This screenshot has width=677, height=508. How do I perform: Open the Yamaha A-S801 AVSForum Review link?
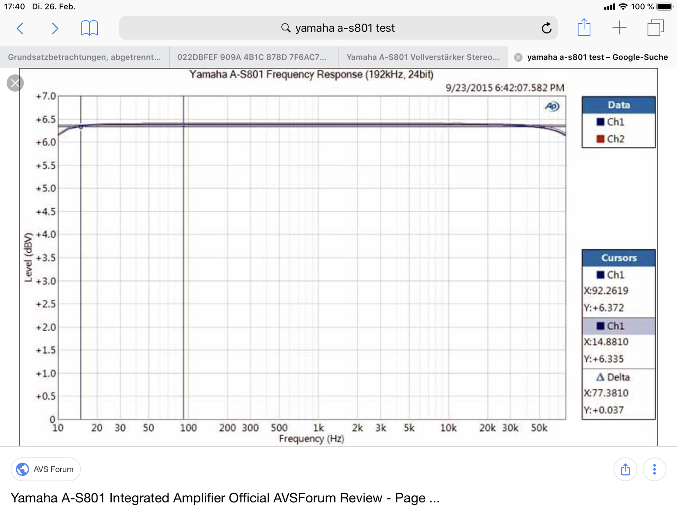[225, 498]
